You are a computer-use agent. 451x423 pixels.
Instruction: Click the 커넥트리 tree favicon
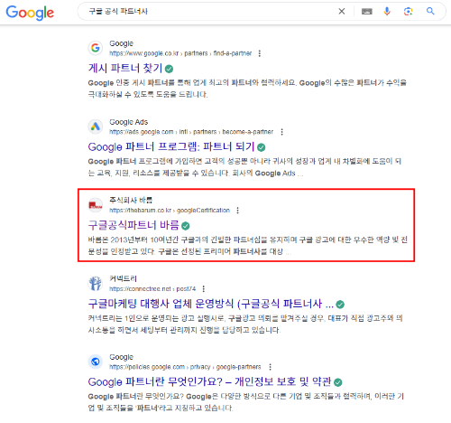pos(96,283)
